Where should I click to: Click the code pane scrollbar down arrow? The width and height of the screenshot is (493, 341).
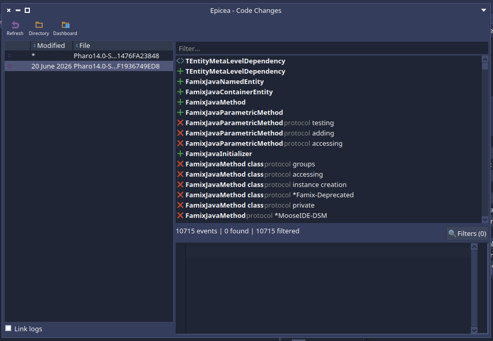(x=474, y=330)
